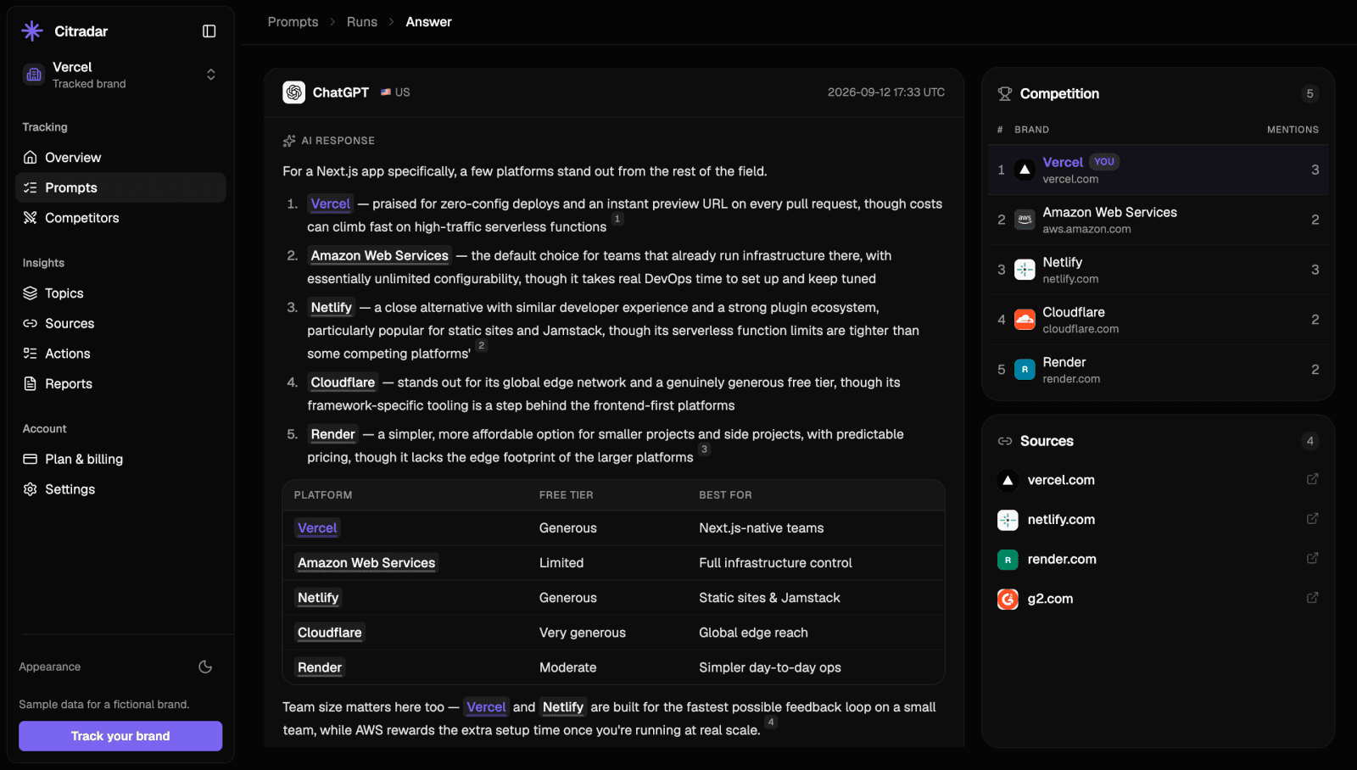Image resolution: width=1357 pixels, height=770 pixels.
Task: Click the Amazon Web Services competition row
Action: point(1158,220)
